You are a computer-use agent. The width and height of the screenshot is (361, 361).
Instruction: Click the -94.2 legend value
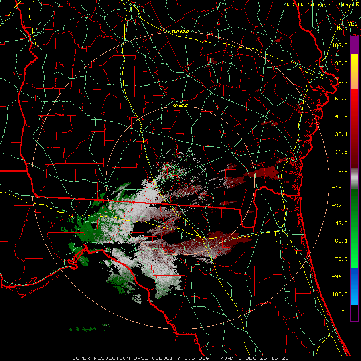[340, 277]
